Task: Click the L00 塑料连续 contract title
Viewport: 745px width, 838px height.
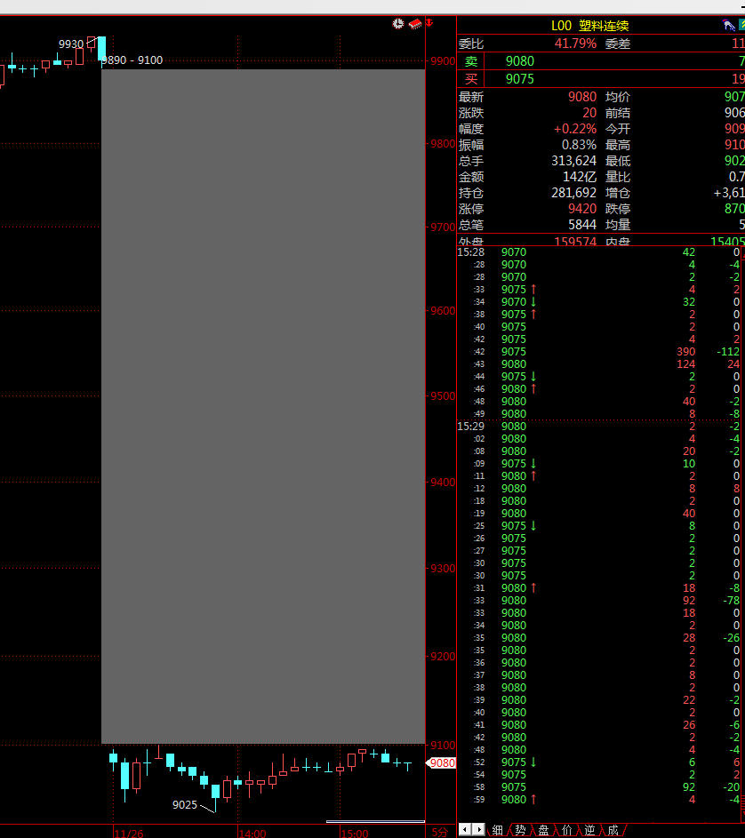Action: (590, 26)
